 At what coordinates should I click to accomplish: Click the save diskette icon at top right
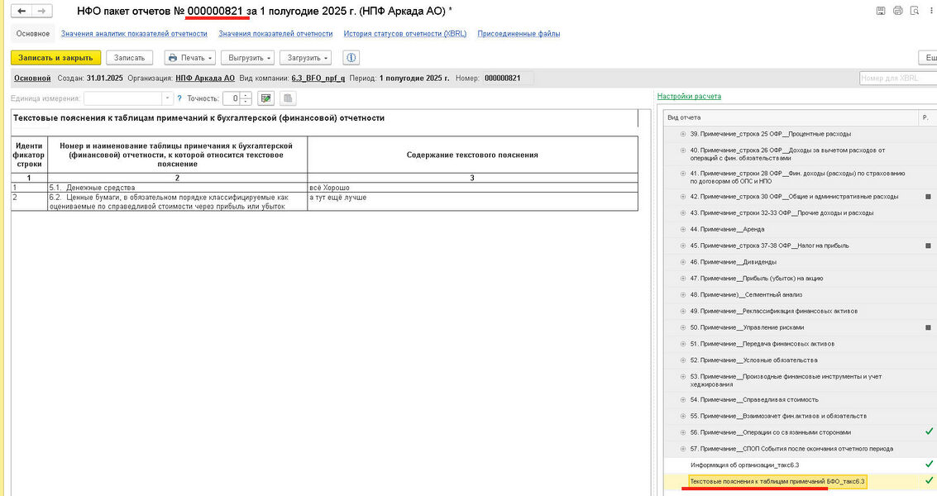[881, 12]
